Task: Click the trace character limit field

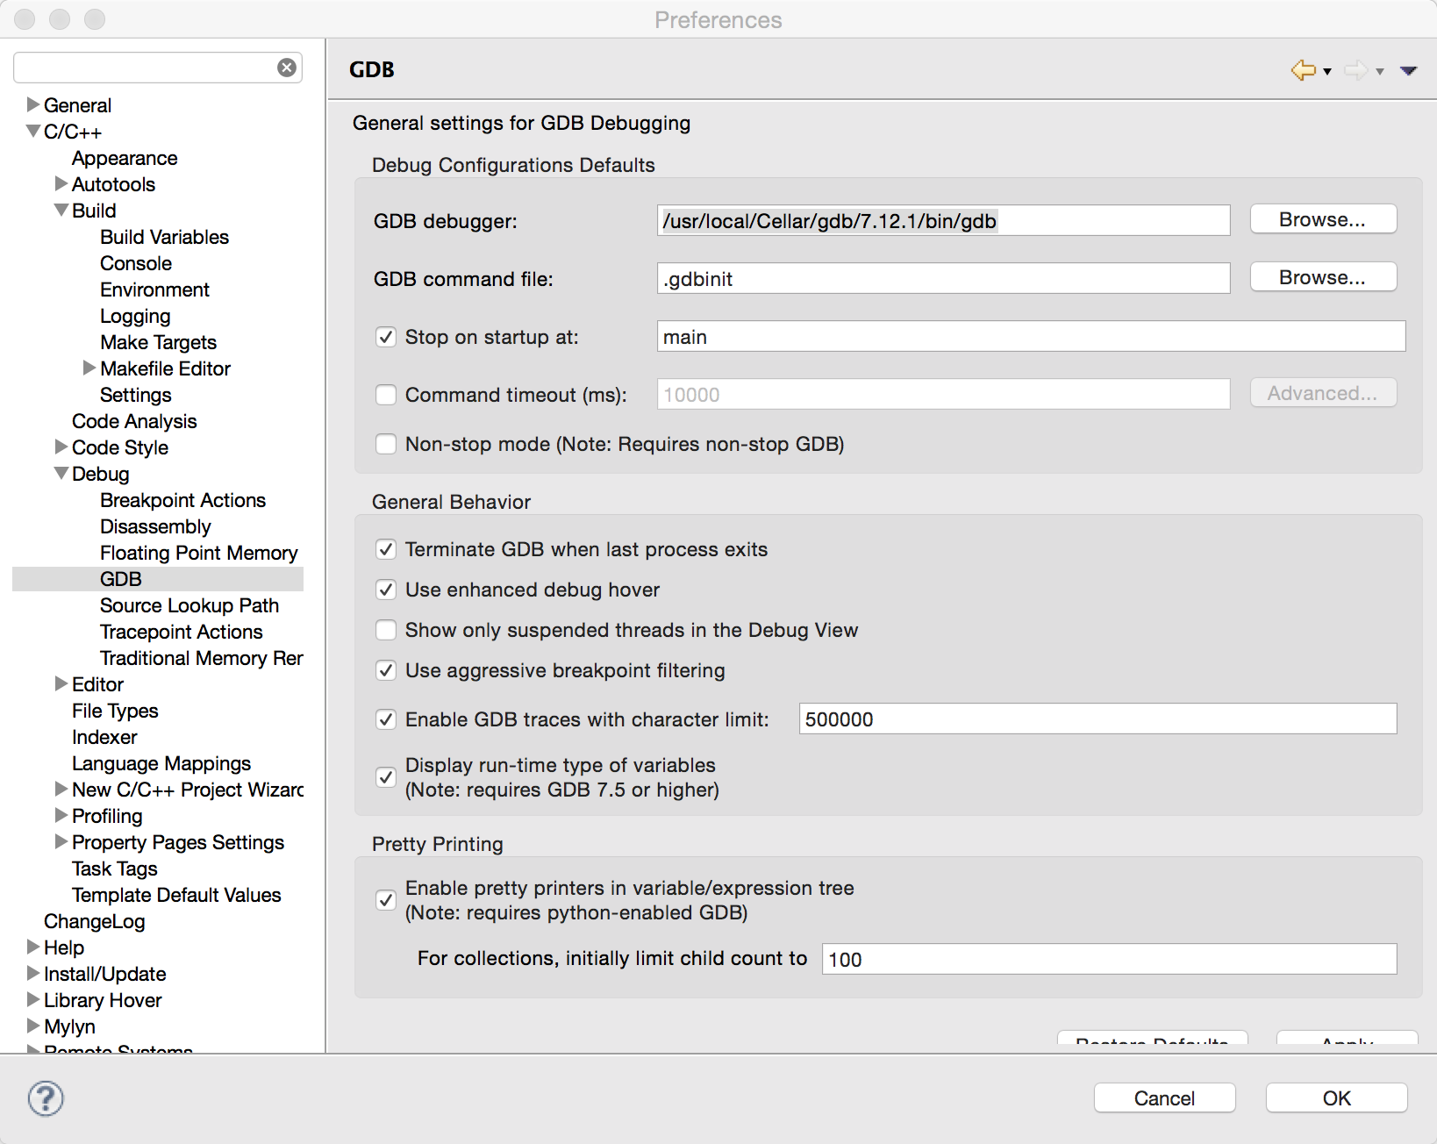Action: (x=1097, y=719)
